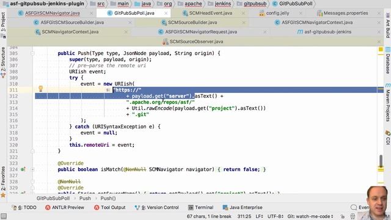The image size is (391, 220).
Task: Open the 2: Favorites tool window
Action: [x=3, y=182]
